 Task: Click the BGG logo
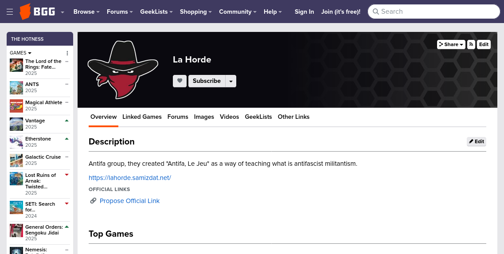(x=37, y=12)
